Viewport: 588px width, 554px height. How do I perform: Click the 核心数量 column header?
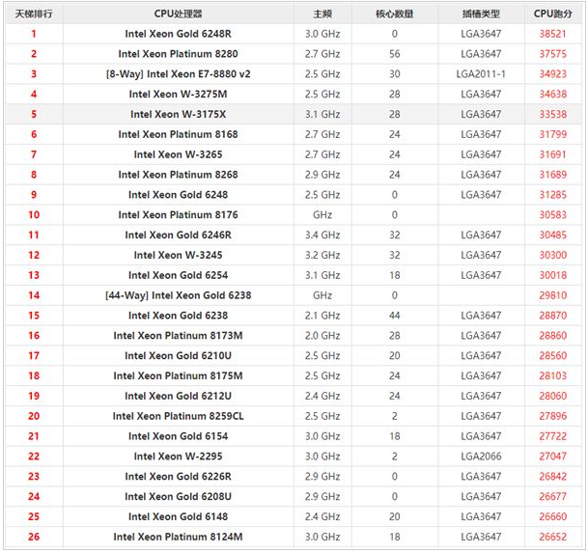coord(394,14)
